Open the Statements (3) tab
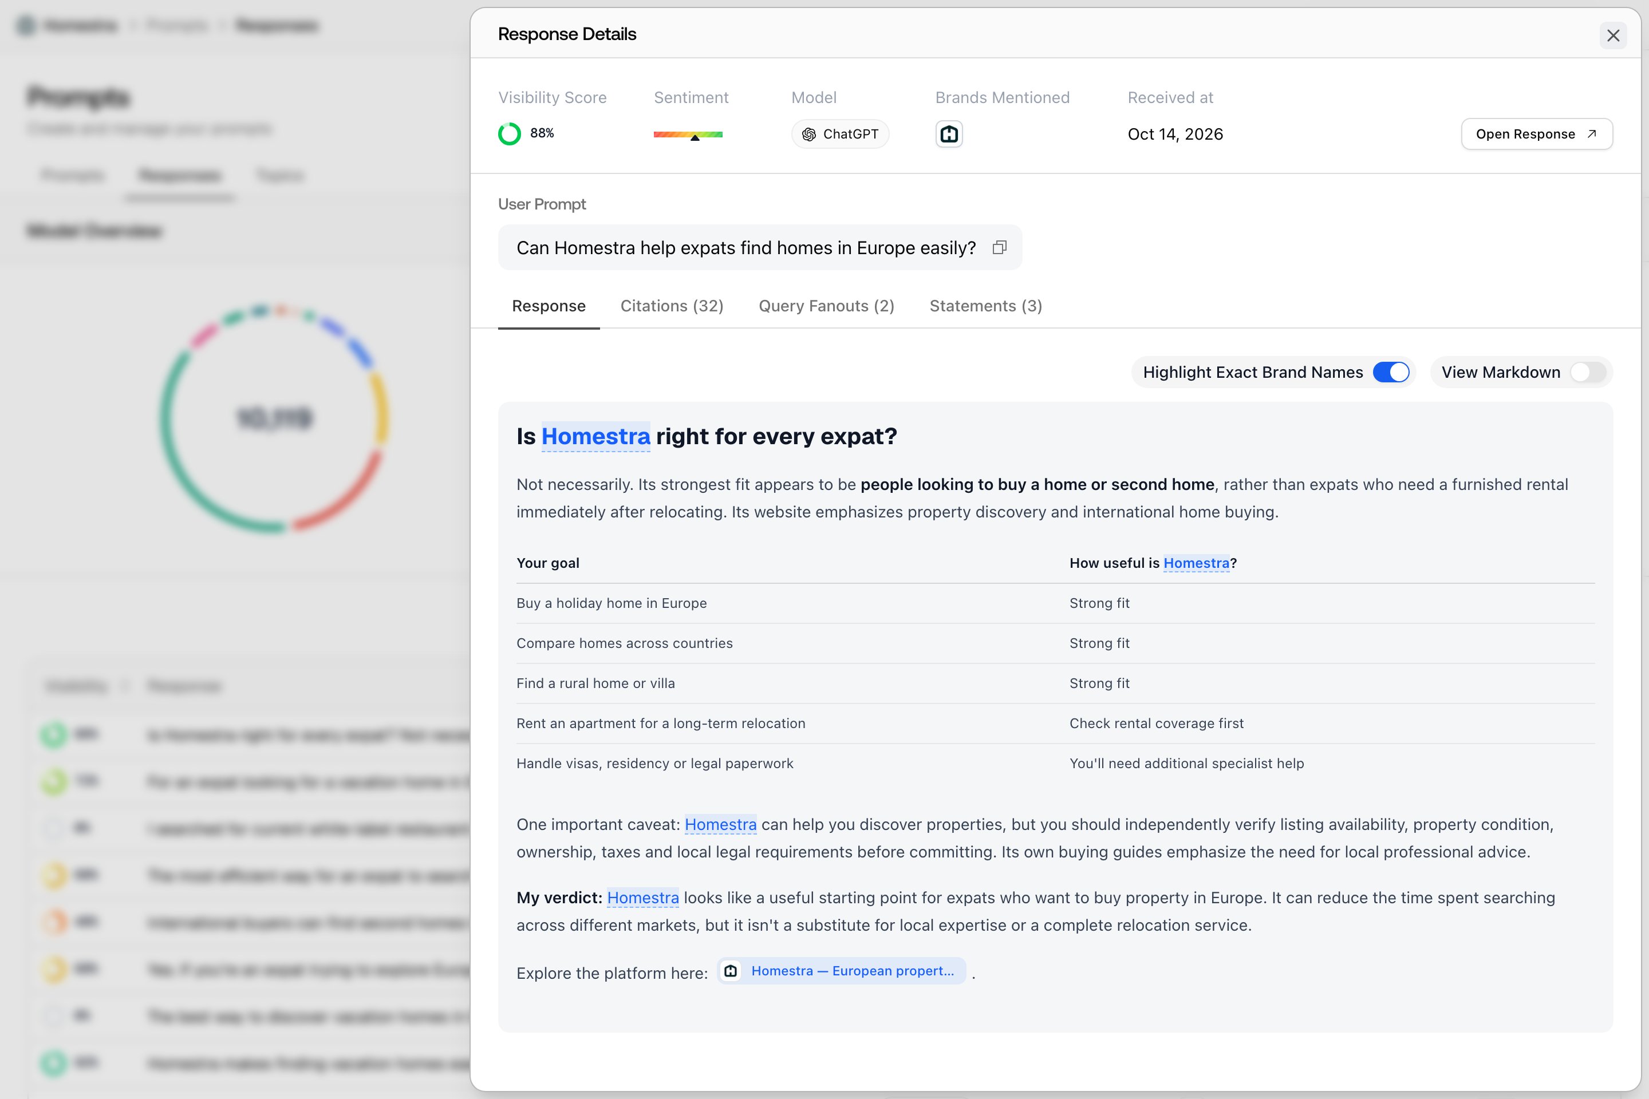 pos(985,306)
